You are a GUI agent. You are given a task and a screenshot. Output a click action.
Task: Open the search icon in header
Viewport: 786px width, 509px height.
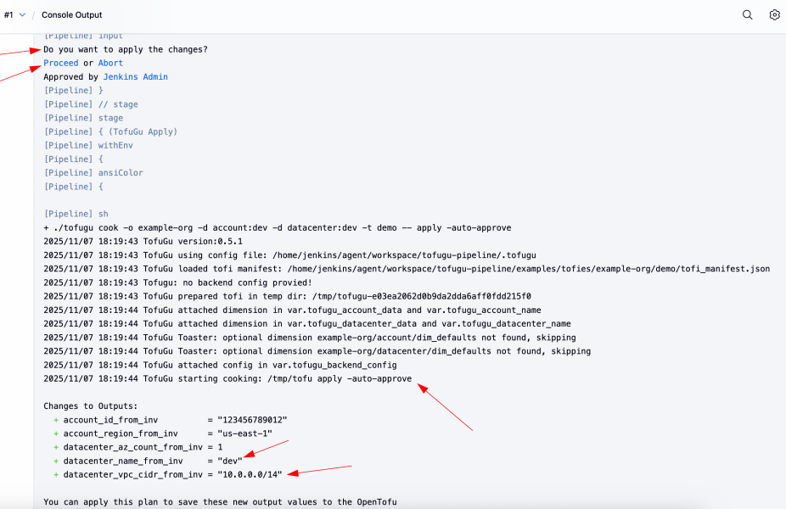(x=747, y=14)
